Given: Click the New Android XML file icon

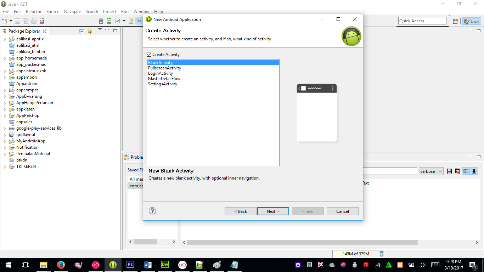Looking at the screenshot, I should pyautogui.click(x=131, y=21).
